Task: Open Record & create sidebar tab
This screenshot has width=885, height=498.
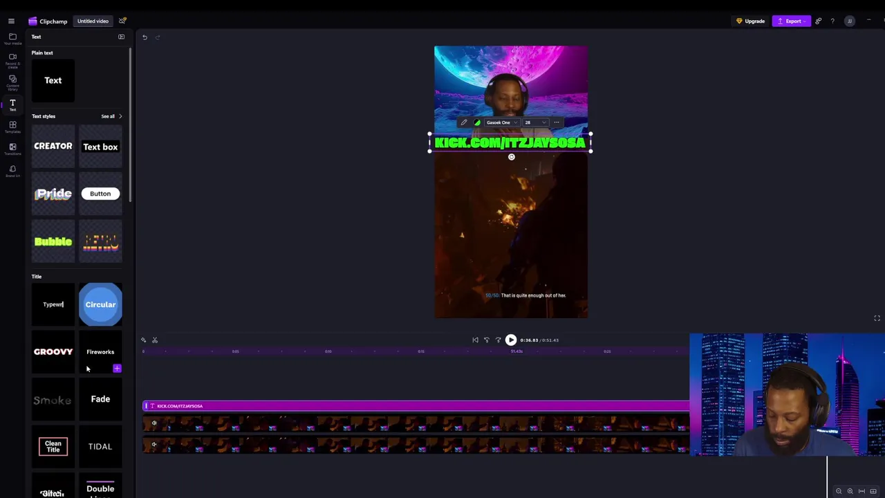Action: point(12,61)
